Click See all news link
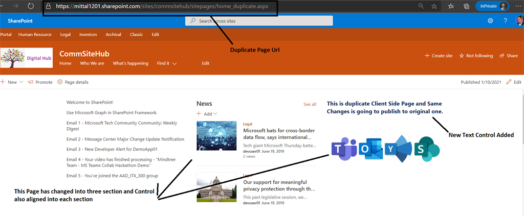 click(310, 104)
